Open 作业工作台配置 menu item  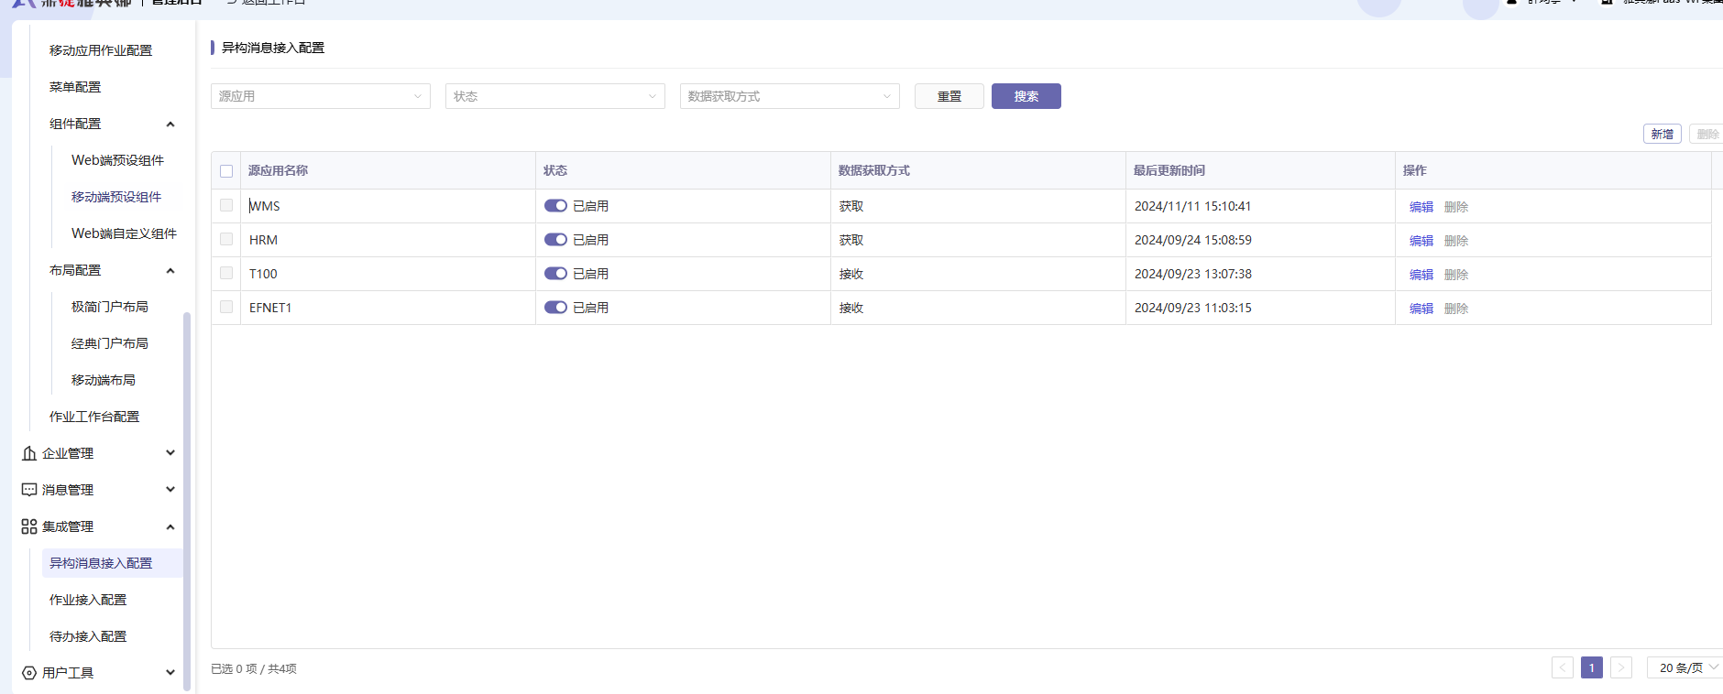tap(94, 417)
